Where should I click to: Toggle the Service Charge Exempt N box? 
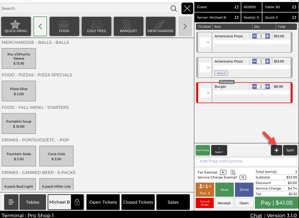click(x=243, y=178)
